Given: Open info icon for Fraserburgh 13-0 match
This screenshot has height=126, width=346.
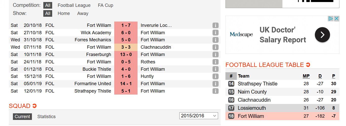Looking at the screenshot, I should point(215,55).
